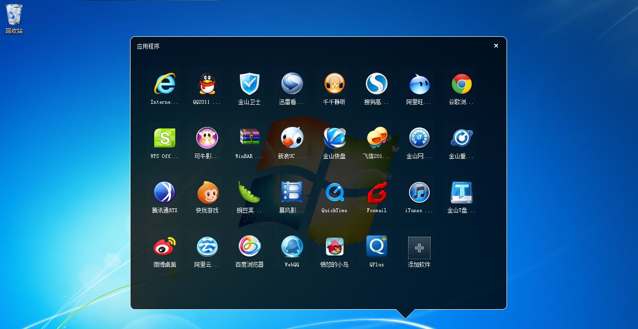Open the 金山卫士 security shield

click(x=249, y=84)
